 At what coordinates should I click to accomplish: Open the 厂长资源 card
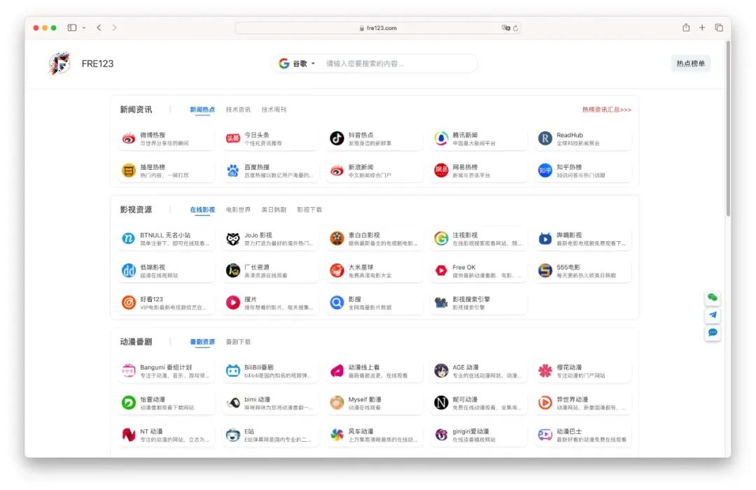click(x=270, y=271)
